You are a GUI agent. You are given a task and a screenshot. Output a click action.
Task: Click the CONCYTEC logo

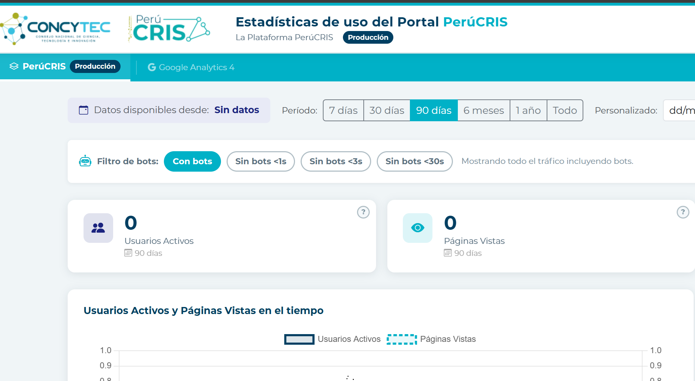tap(55, 29)
